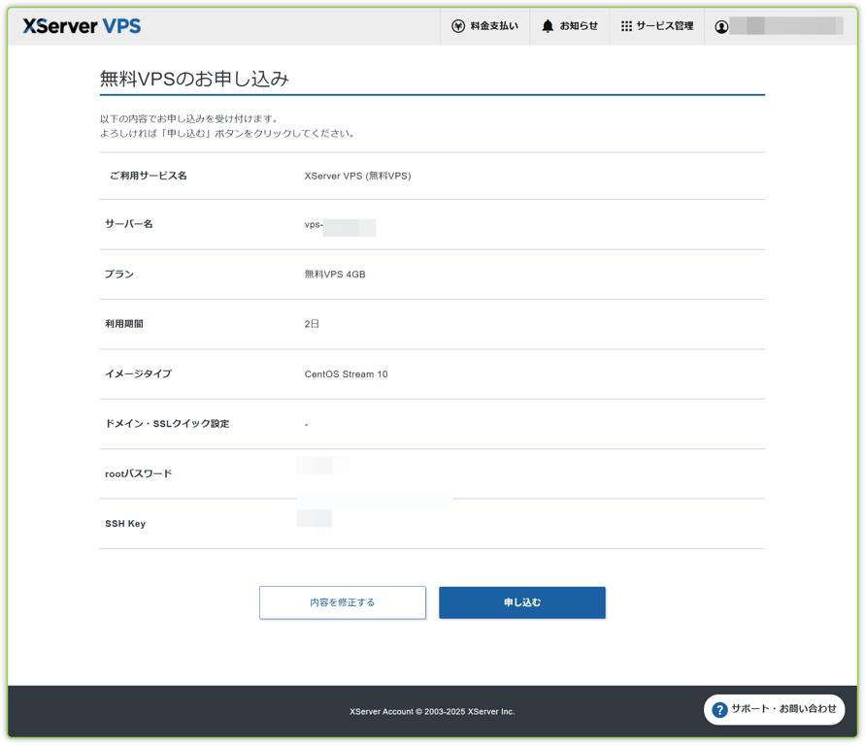Click the yen payment icon
Image resolution: width=865 pixels, height=745 pixels.
[x=458, y=26]
